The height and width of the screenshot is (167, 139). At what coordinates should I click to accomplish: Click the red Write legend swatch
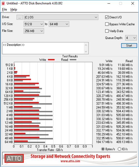tap(51, 60)
